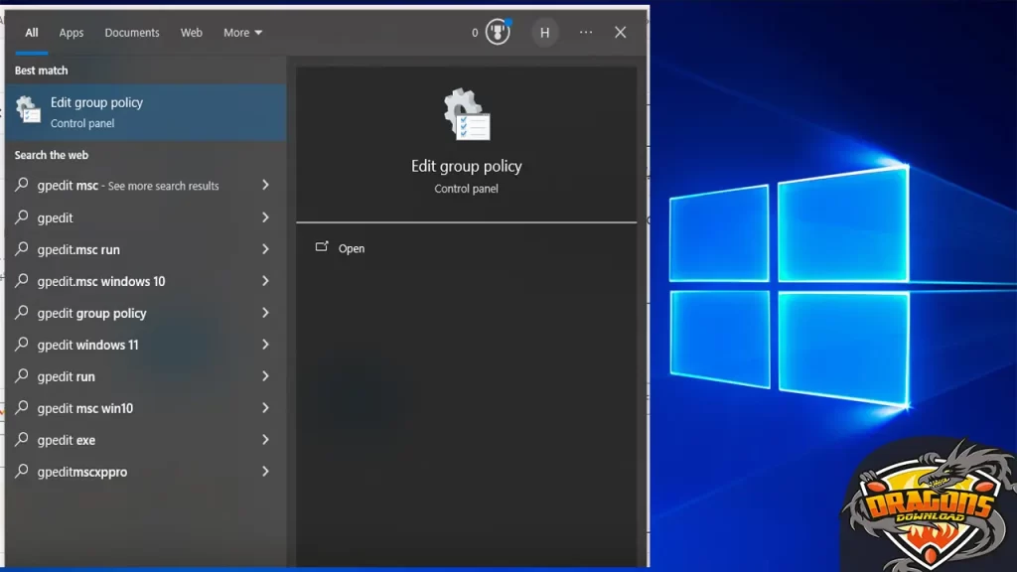Click the large Edit group policy gear preview icon

point(466,112)
